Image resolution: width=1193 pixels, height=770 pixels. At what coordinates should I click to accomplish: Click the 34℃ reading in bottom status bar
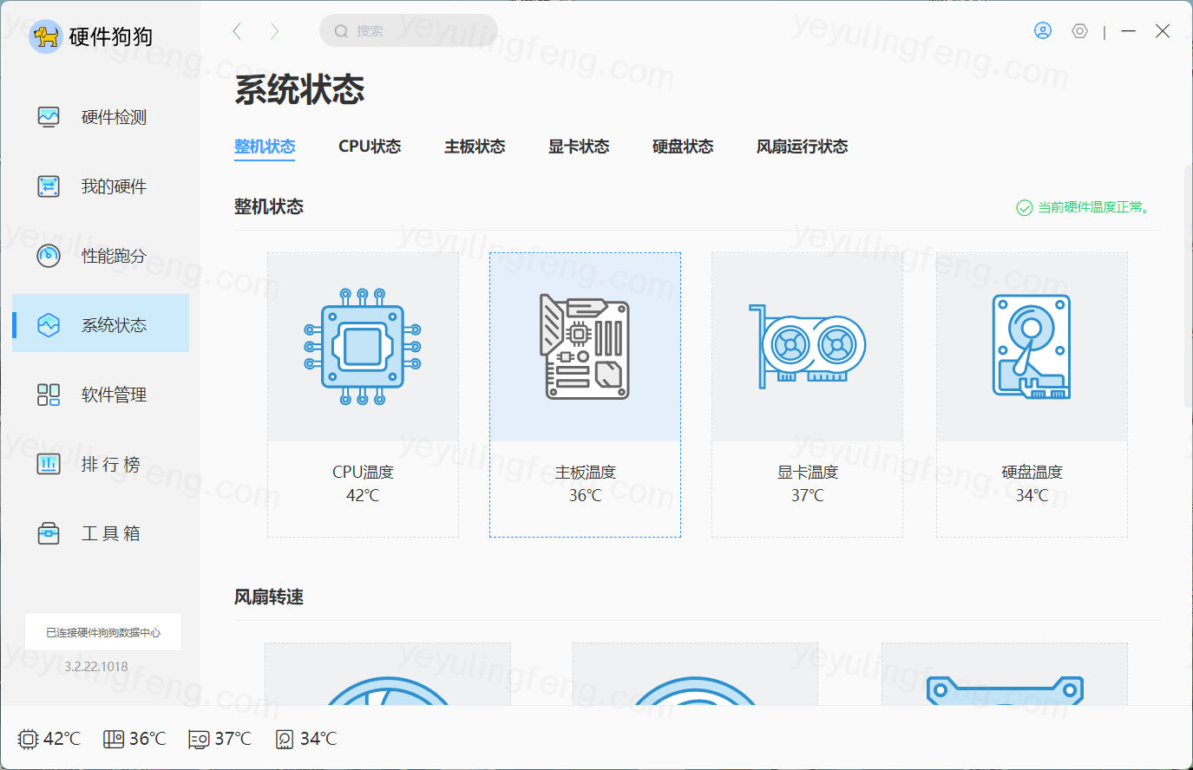[318, 739]
